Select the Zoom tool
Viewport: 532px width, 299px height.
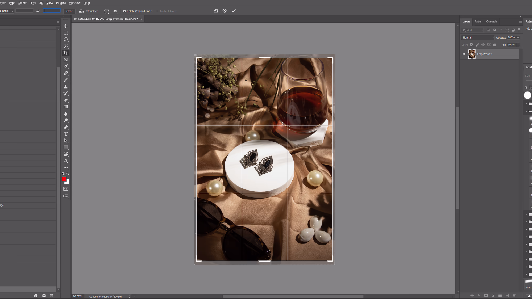point(66,161)
